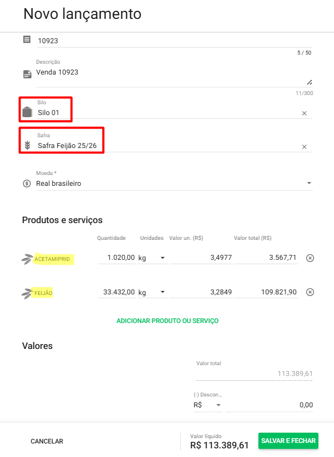Click the description document icon

[28, 75]
